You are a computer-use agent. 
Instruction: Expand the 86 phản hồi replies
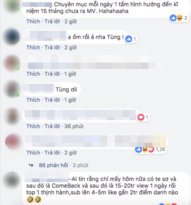(x=54, y=165)
